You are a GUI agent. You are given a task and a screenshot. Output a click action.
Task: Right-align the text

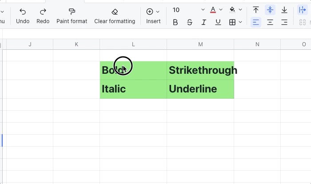tap(284, 22)
